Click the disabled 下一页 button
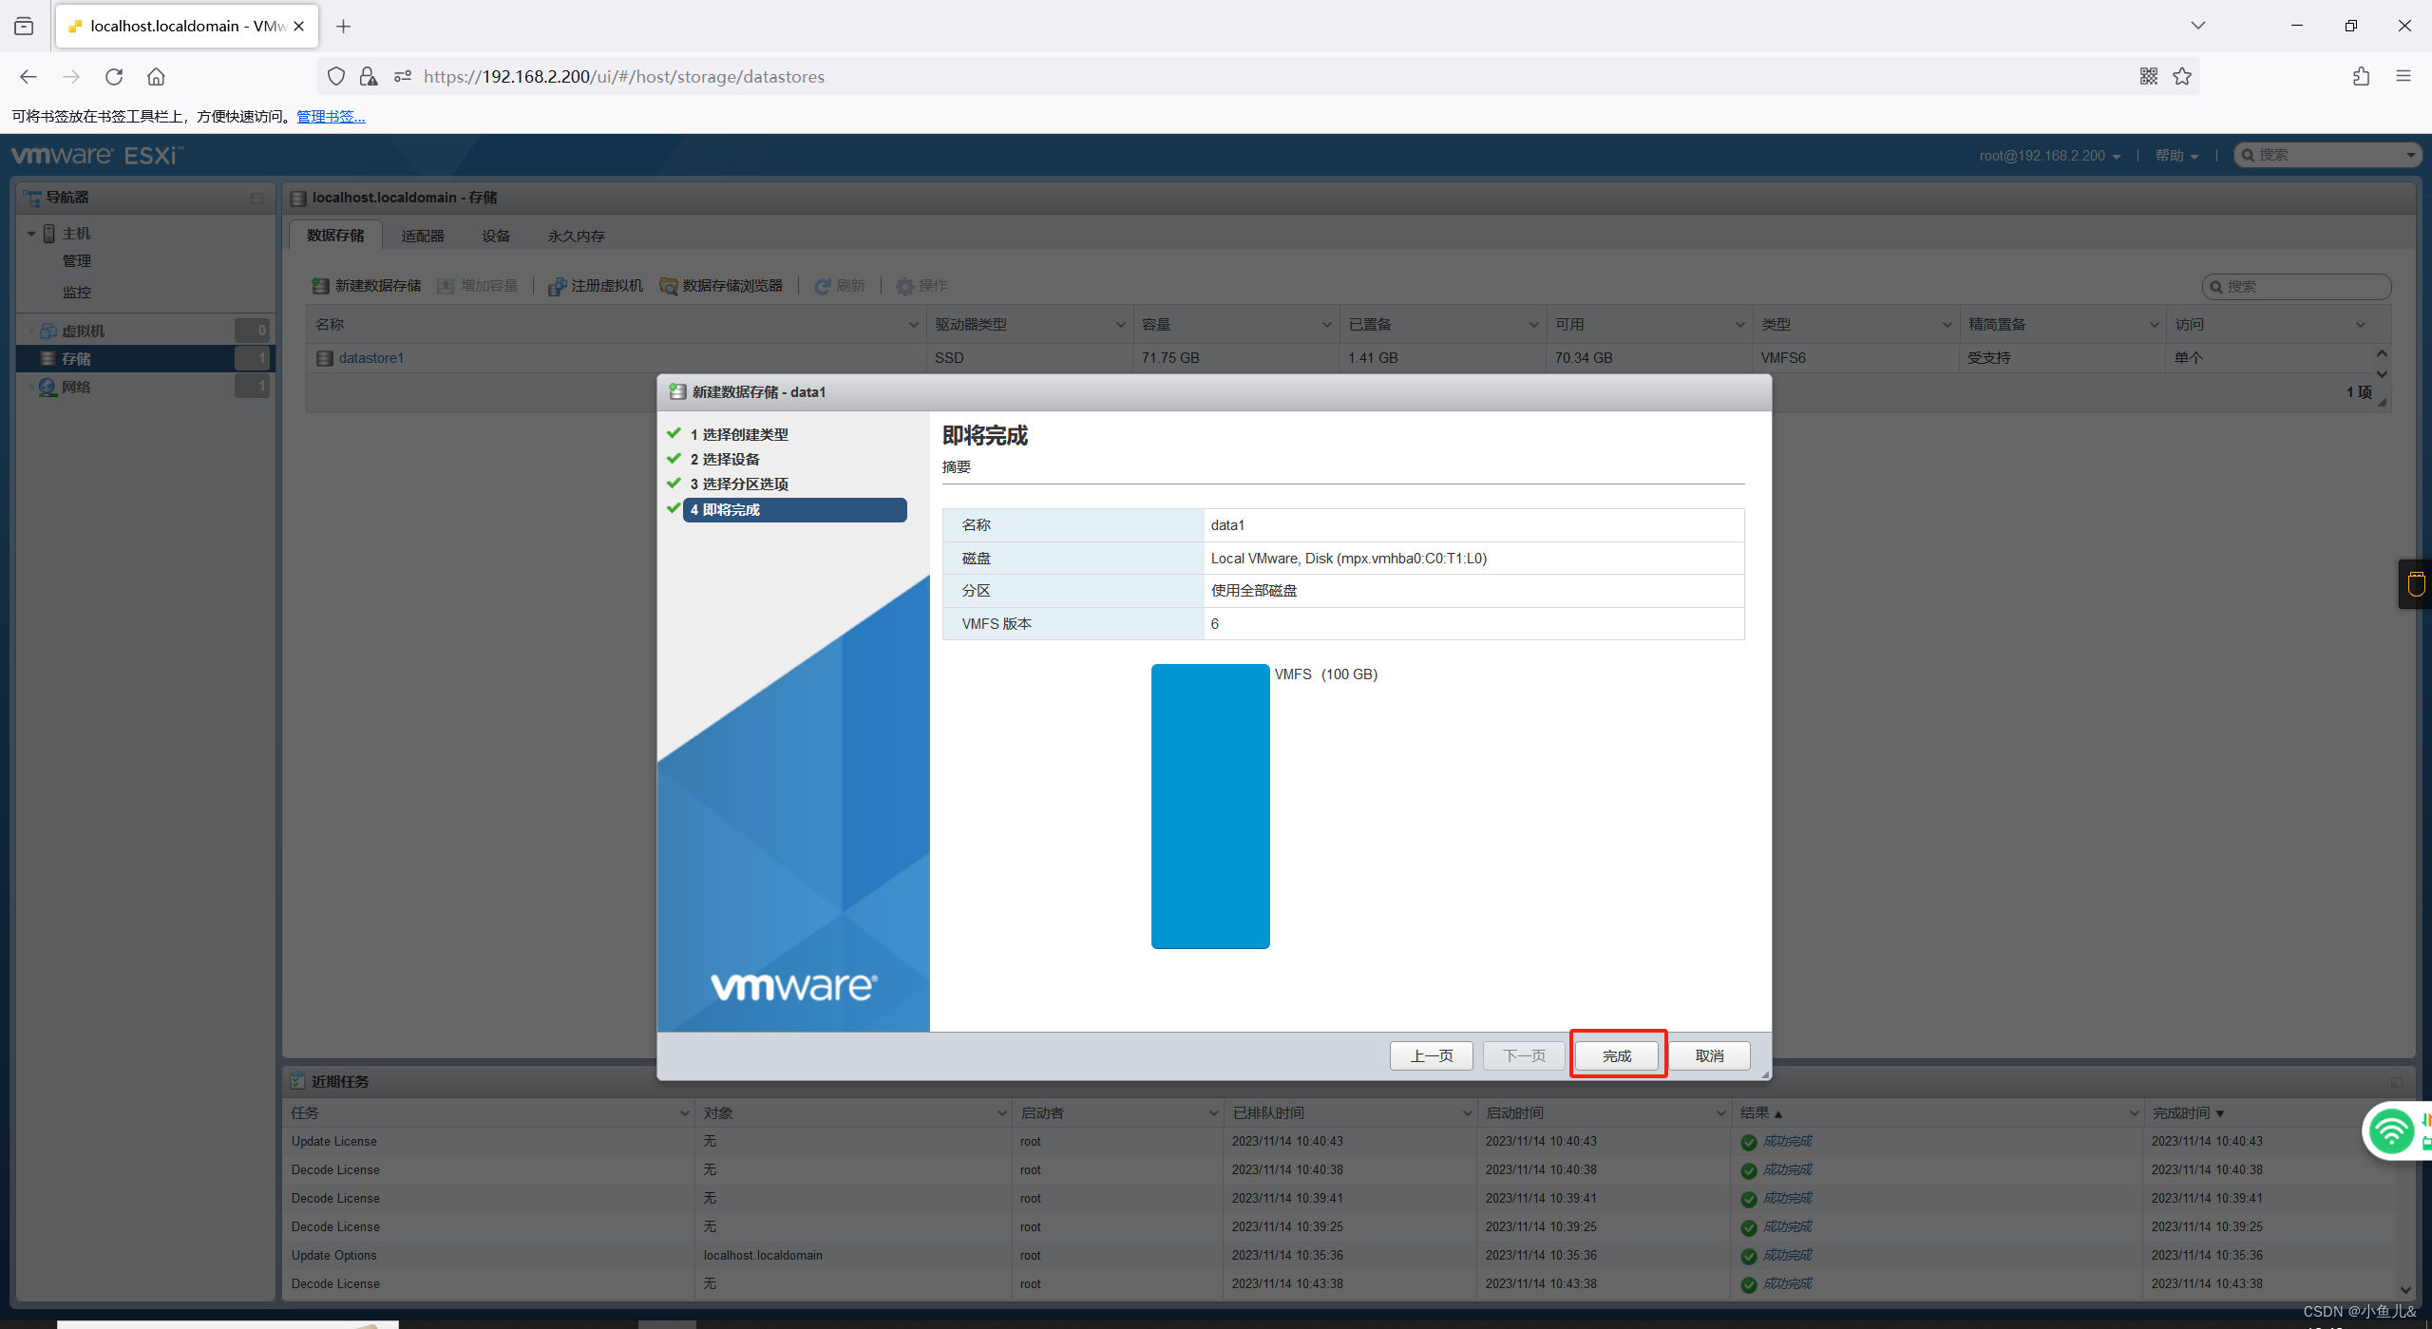 coord(1524,1055)
